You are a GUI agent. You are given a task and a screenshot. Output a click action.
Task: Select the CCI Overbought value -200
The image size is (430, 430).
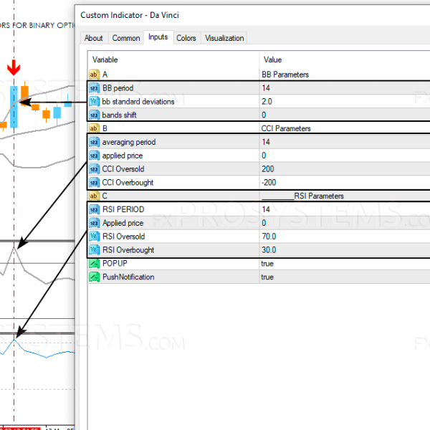click(x=269, y=182)
